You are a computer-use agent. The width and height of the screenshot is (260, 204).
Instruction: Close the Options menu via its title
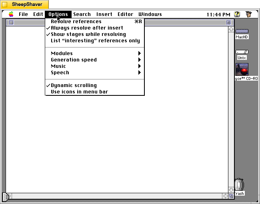(58, 14)
